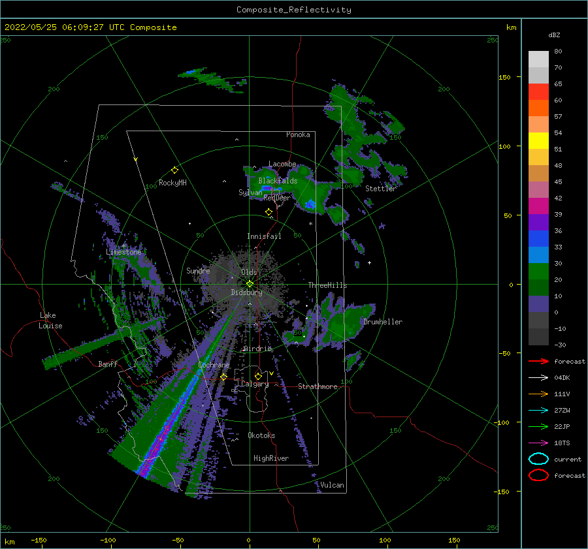Click the Innisfail city label
Screen dimensions: 588x549
pos(264,236)
